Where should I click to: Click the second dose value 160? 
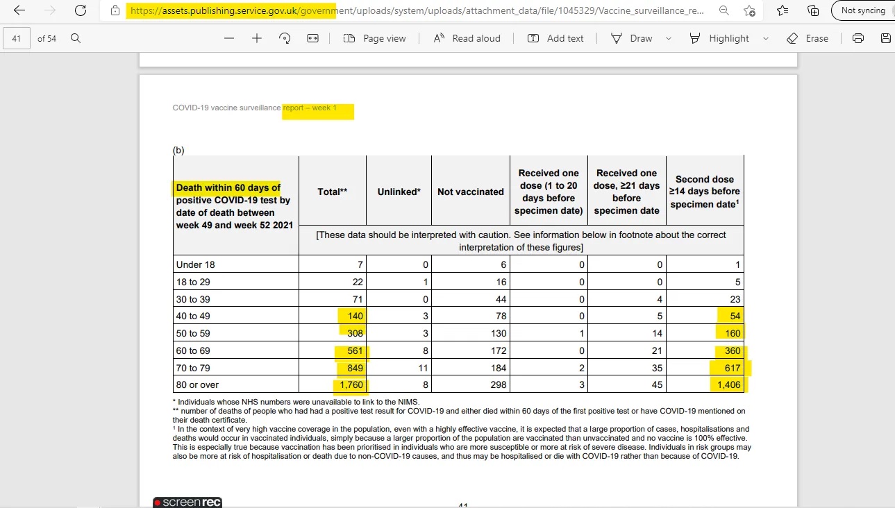(732, 333)
